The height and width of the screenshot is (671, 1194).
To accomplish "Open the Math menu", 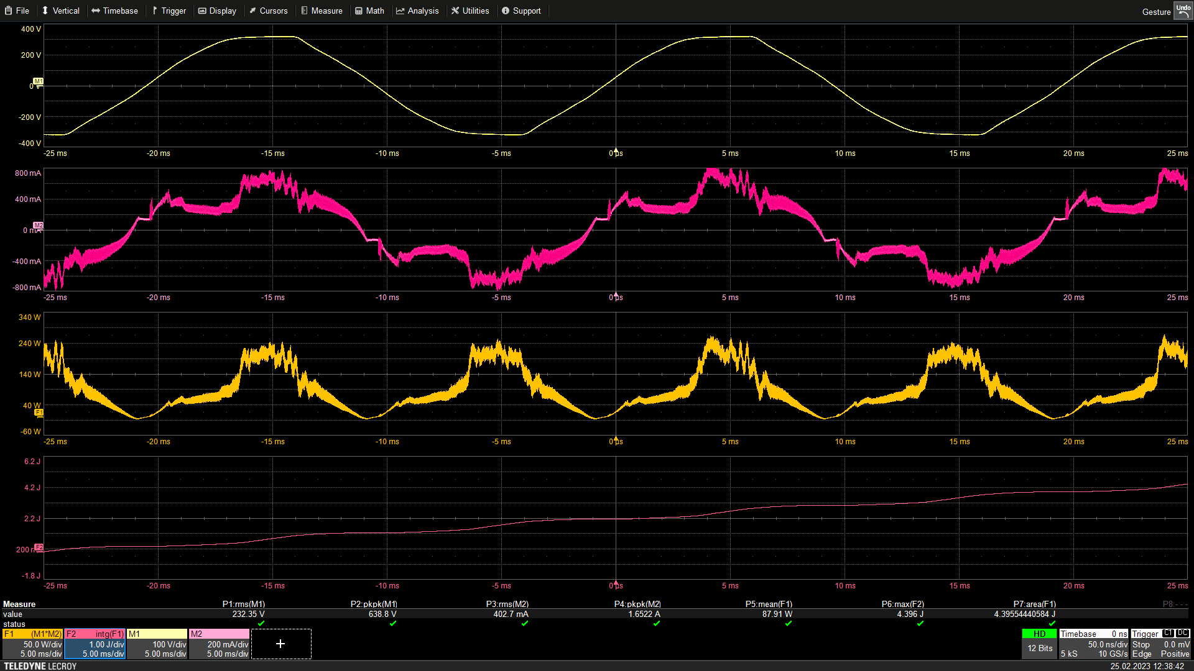I will [370, 11].
